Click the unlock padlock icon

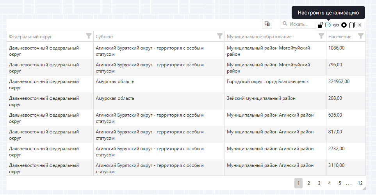320,25
